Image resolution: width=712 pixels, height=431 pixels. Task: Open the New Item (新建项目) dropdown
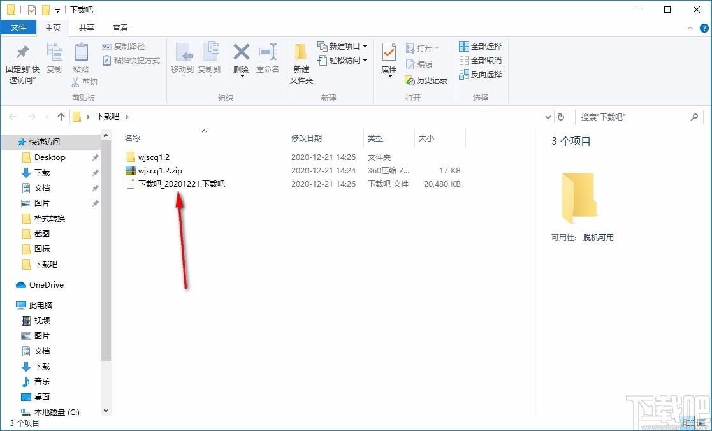(342, 47)
